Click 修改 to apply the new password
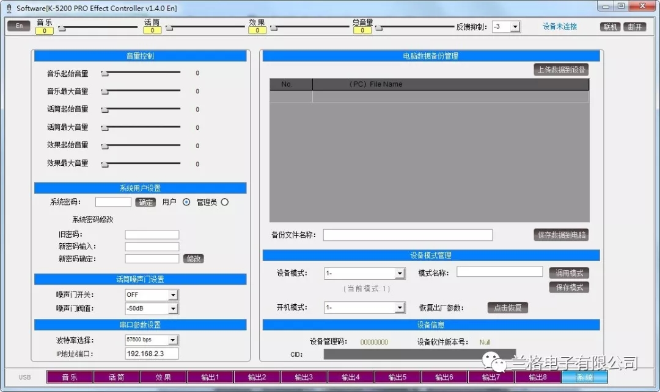The image size is (660, 392). [x=194, y=258]
